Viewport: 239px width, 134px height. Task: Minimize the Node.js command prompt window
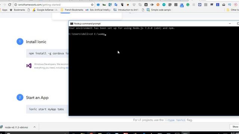[230, 23]
